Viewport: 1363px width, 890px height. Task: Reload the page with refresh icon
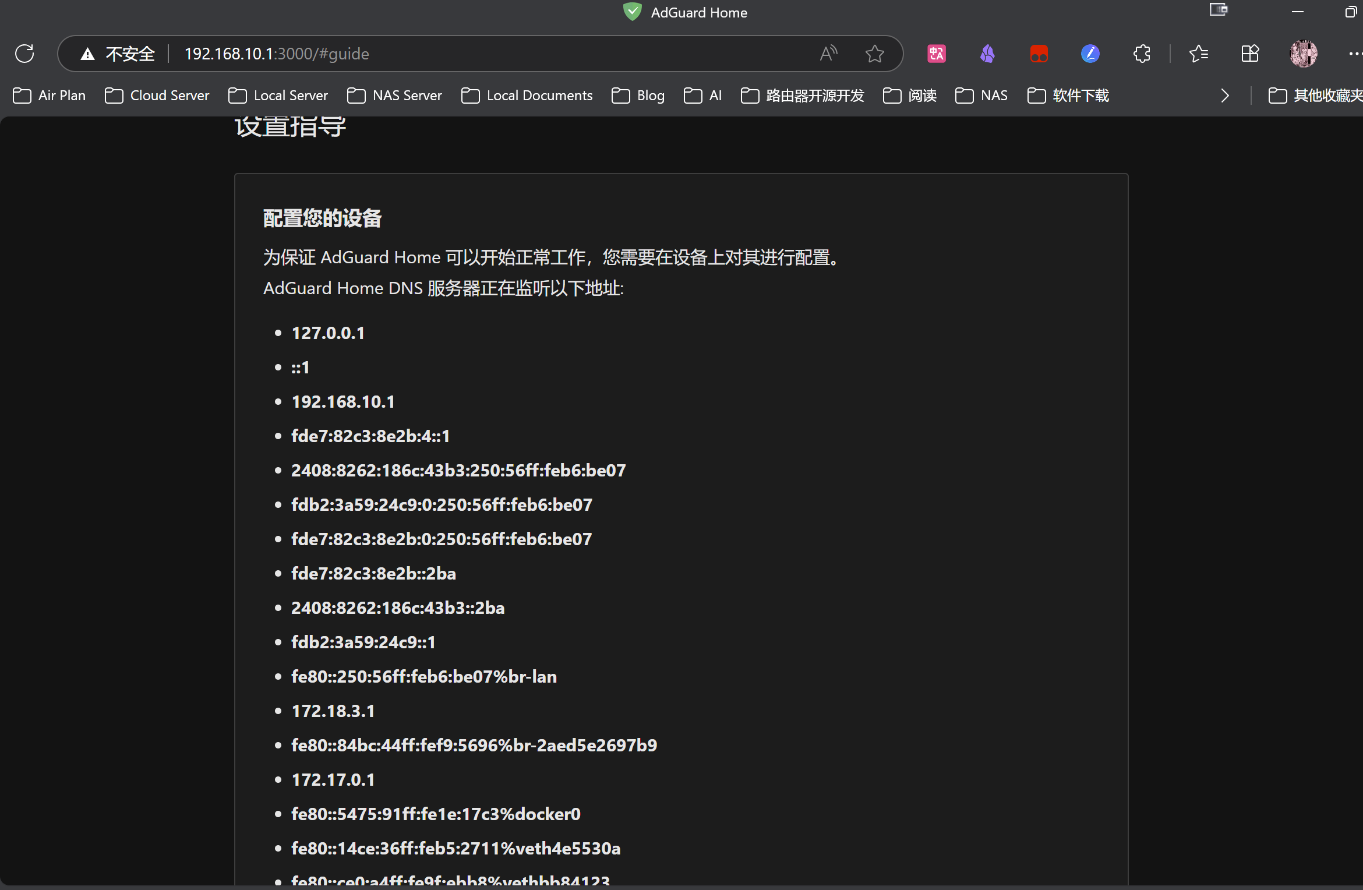click(x=24, y=54)
